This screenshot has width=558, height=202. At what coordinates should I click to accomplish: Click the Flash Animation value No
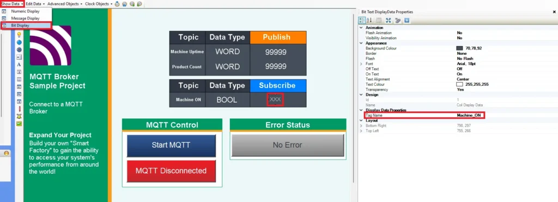pyautogui.click(x=459, y=33)
